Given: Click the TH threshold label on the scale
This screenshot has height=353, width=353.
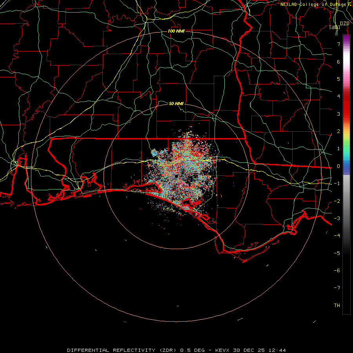Looking at the screenshot, I should pos(337,306).
